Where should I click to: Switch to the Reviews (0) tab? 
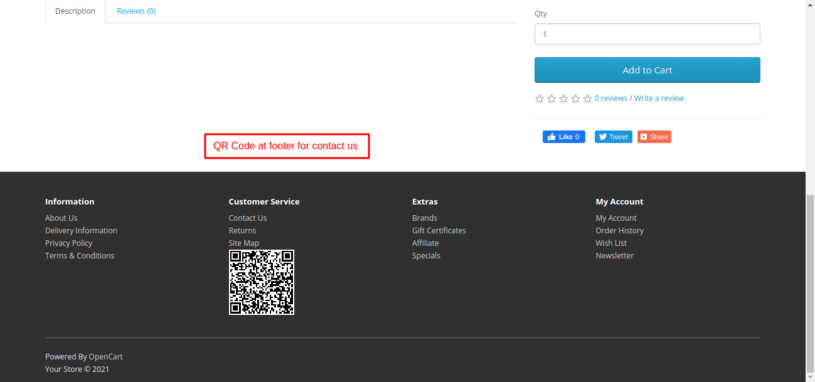coord(136,11)
